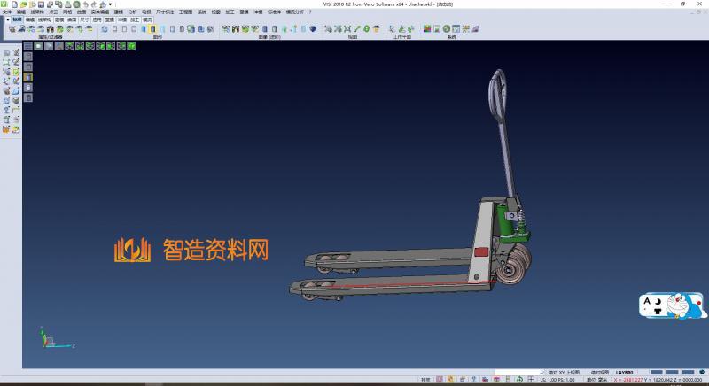Open the quick access toolbar dropdown arrow

tap(110, 4)
